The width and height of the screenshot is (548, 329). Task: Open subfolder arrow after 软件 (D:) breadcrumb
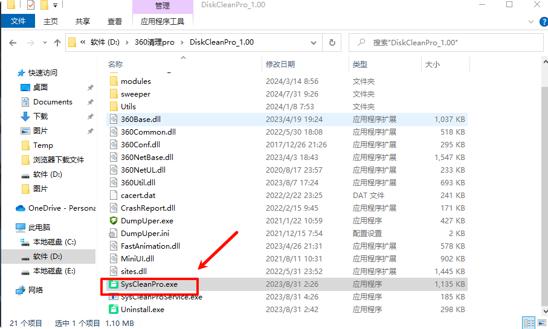tap(127, 43)
